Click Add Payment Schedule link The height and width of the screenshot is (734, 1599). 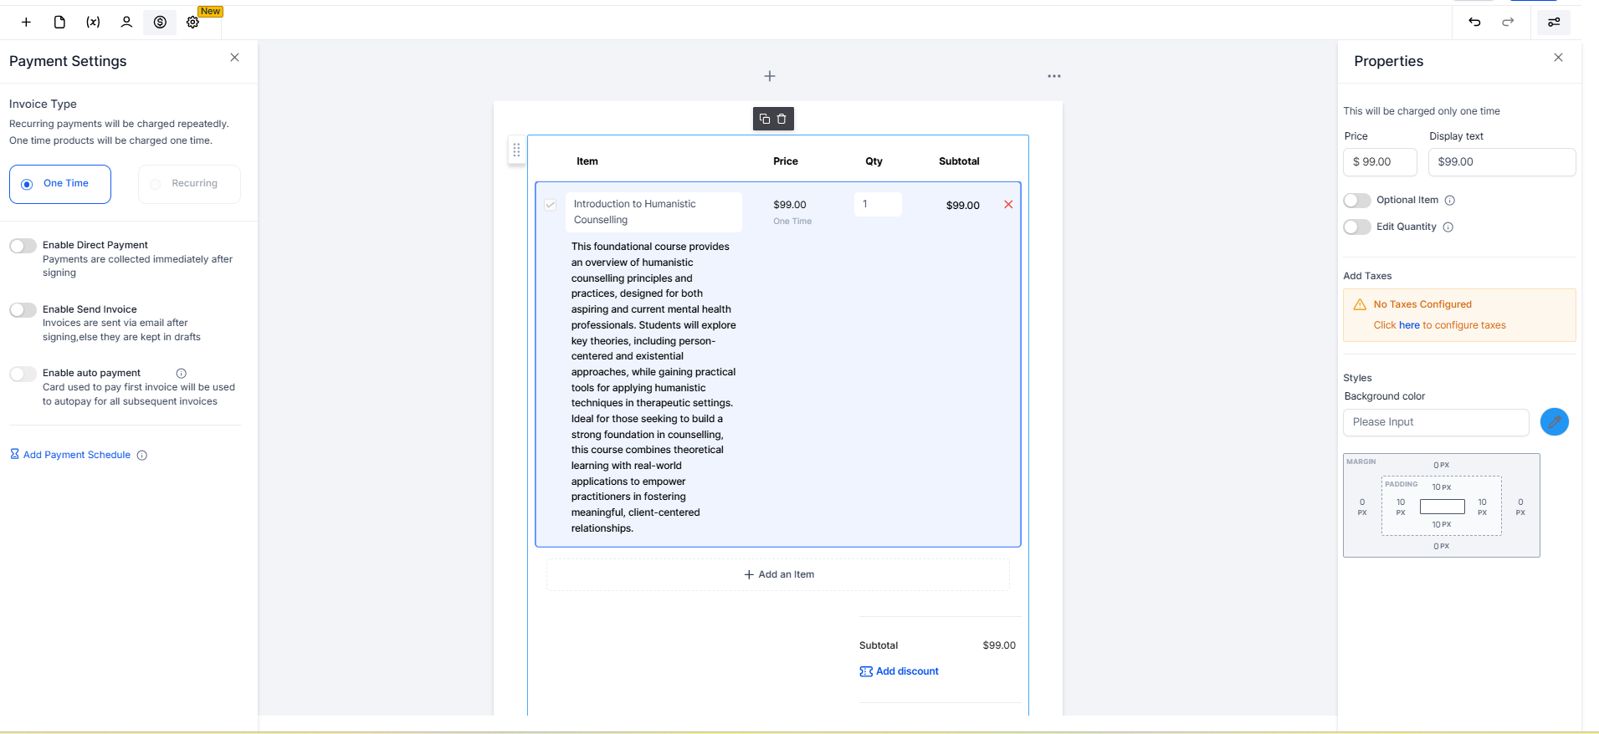click(x=76, y=455)
